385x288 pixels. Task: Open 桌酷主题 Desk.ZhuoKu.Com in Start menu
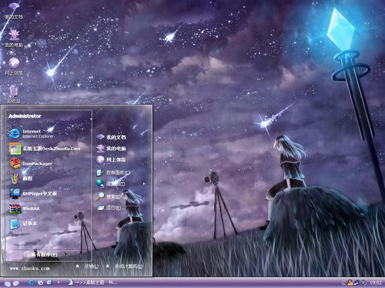click(45, 149)
